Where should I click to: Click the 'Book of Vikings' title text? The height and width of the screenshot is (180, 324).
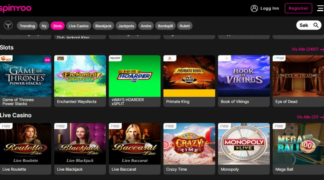(x=235, y=102)
